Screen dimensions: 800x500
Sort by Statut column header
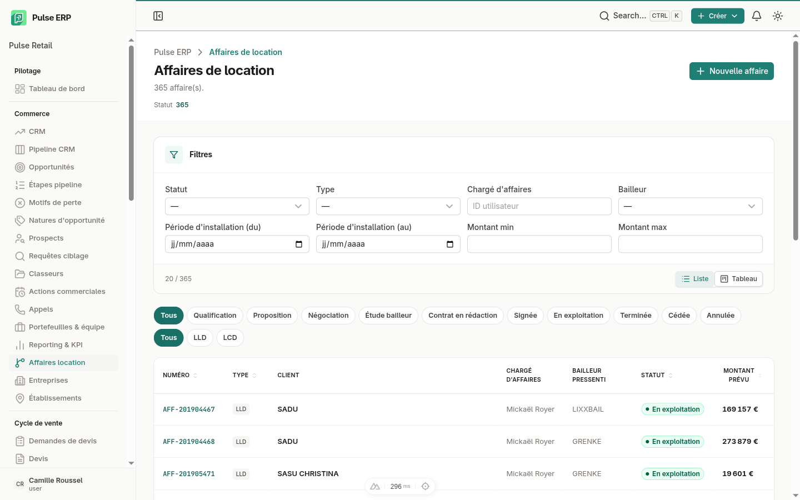click(657, 376)
